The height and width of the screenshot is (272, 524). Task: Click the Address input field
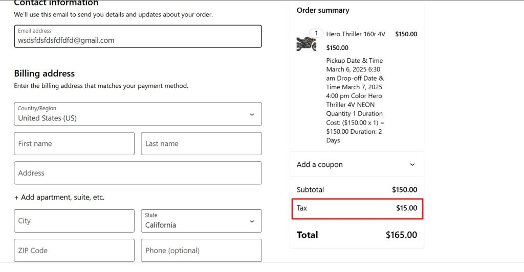tap(138, 173)
